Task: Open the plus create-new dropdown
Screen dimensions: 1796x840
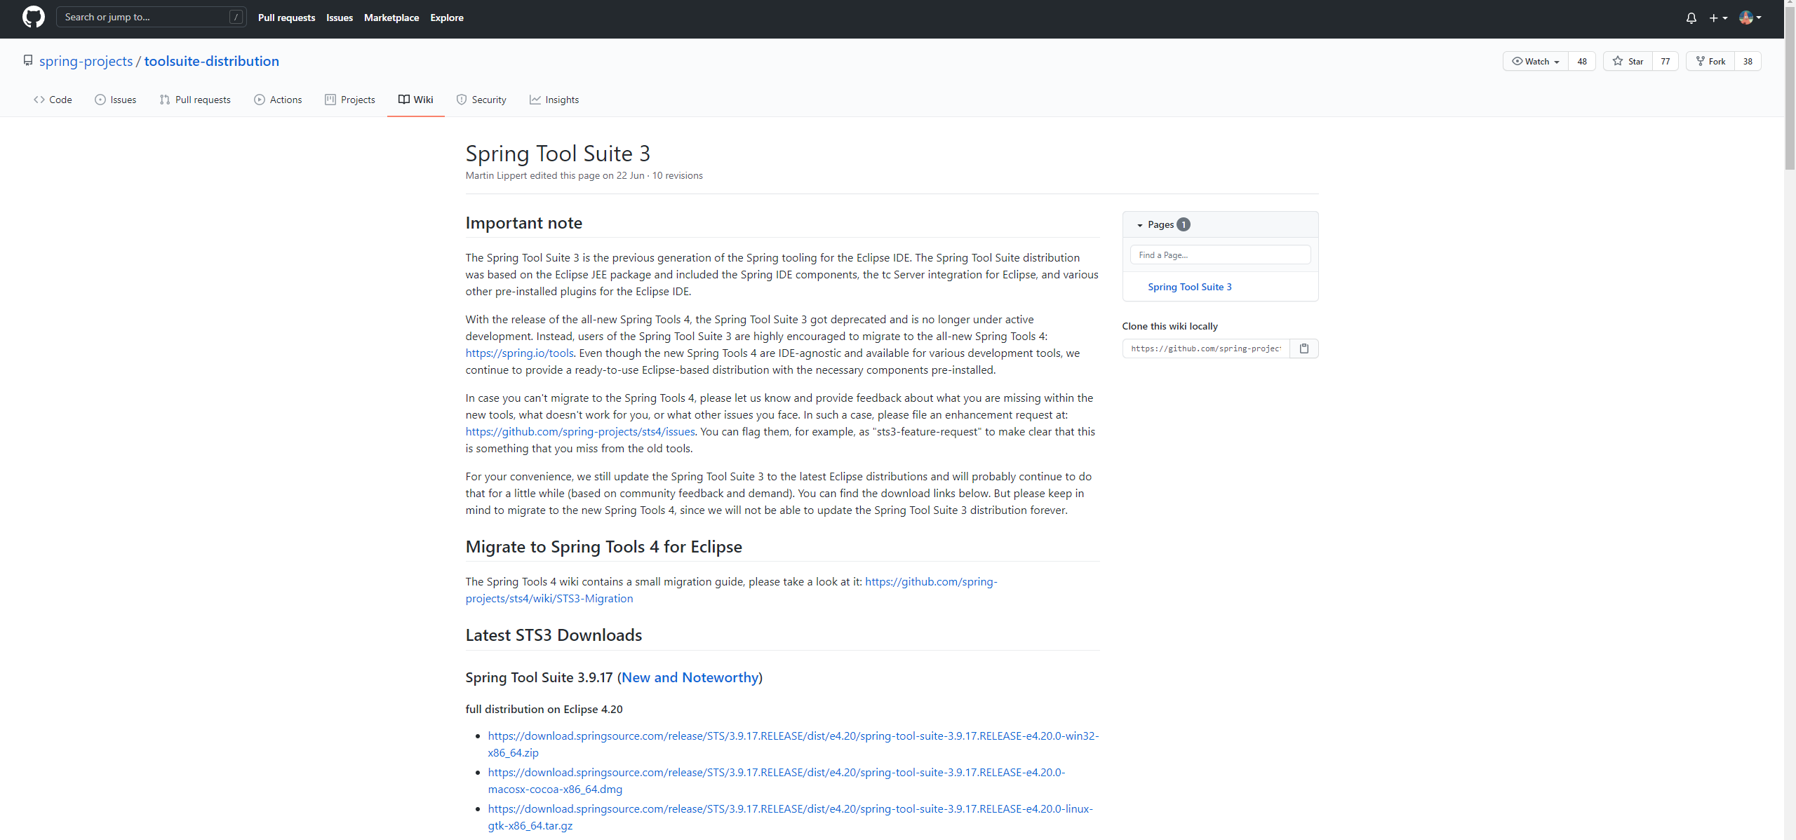Action: pyautogui.click(x=1717, y=18)
